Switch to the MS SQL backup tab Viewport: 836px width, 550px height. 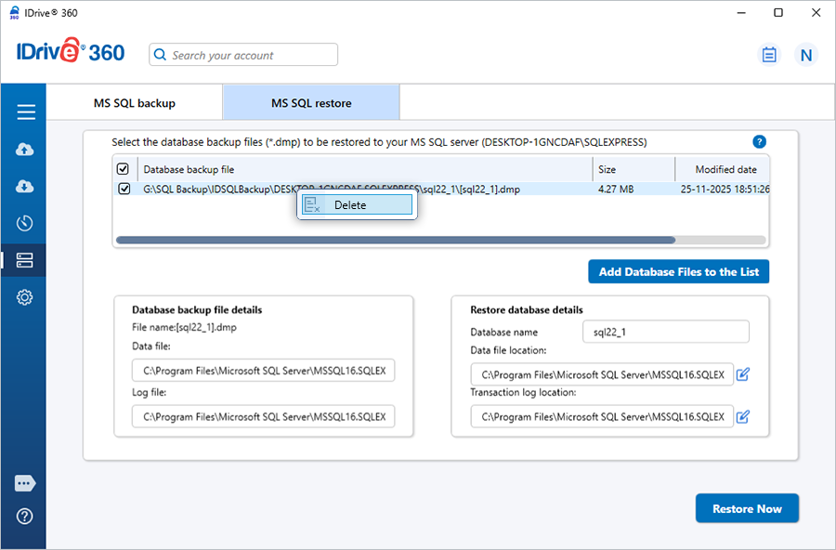135,103
